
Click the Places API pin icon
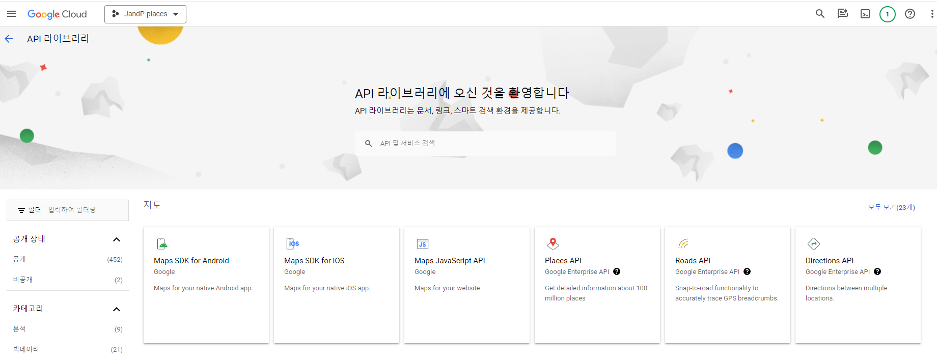pos(553,243)
